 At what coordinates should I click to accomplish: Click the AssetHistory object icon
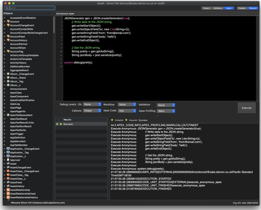tap(8, 186)
